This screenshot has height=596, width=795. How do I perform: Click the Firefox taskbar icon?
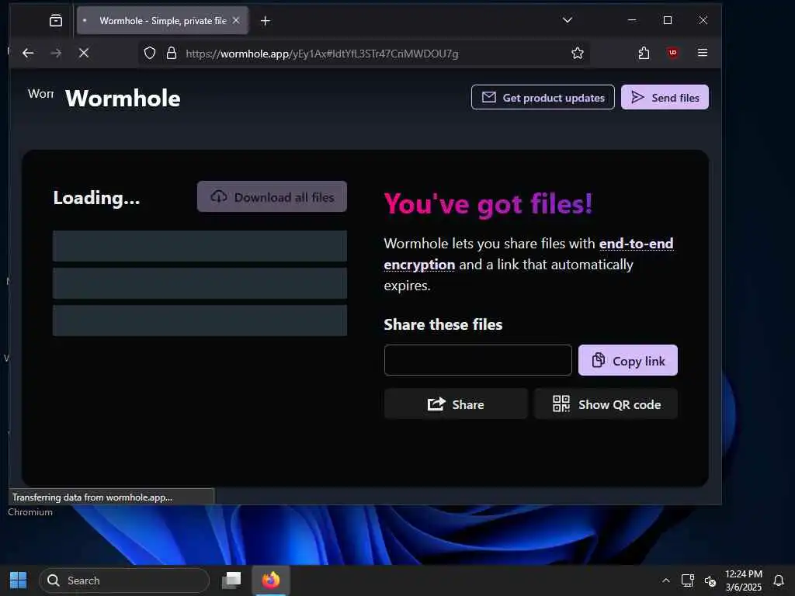tap(271, 580)
